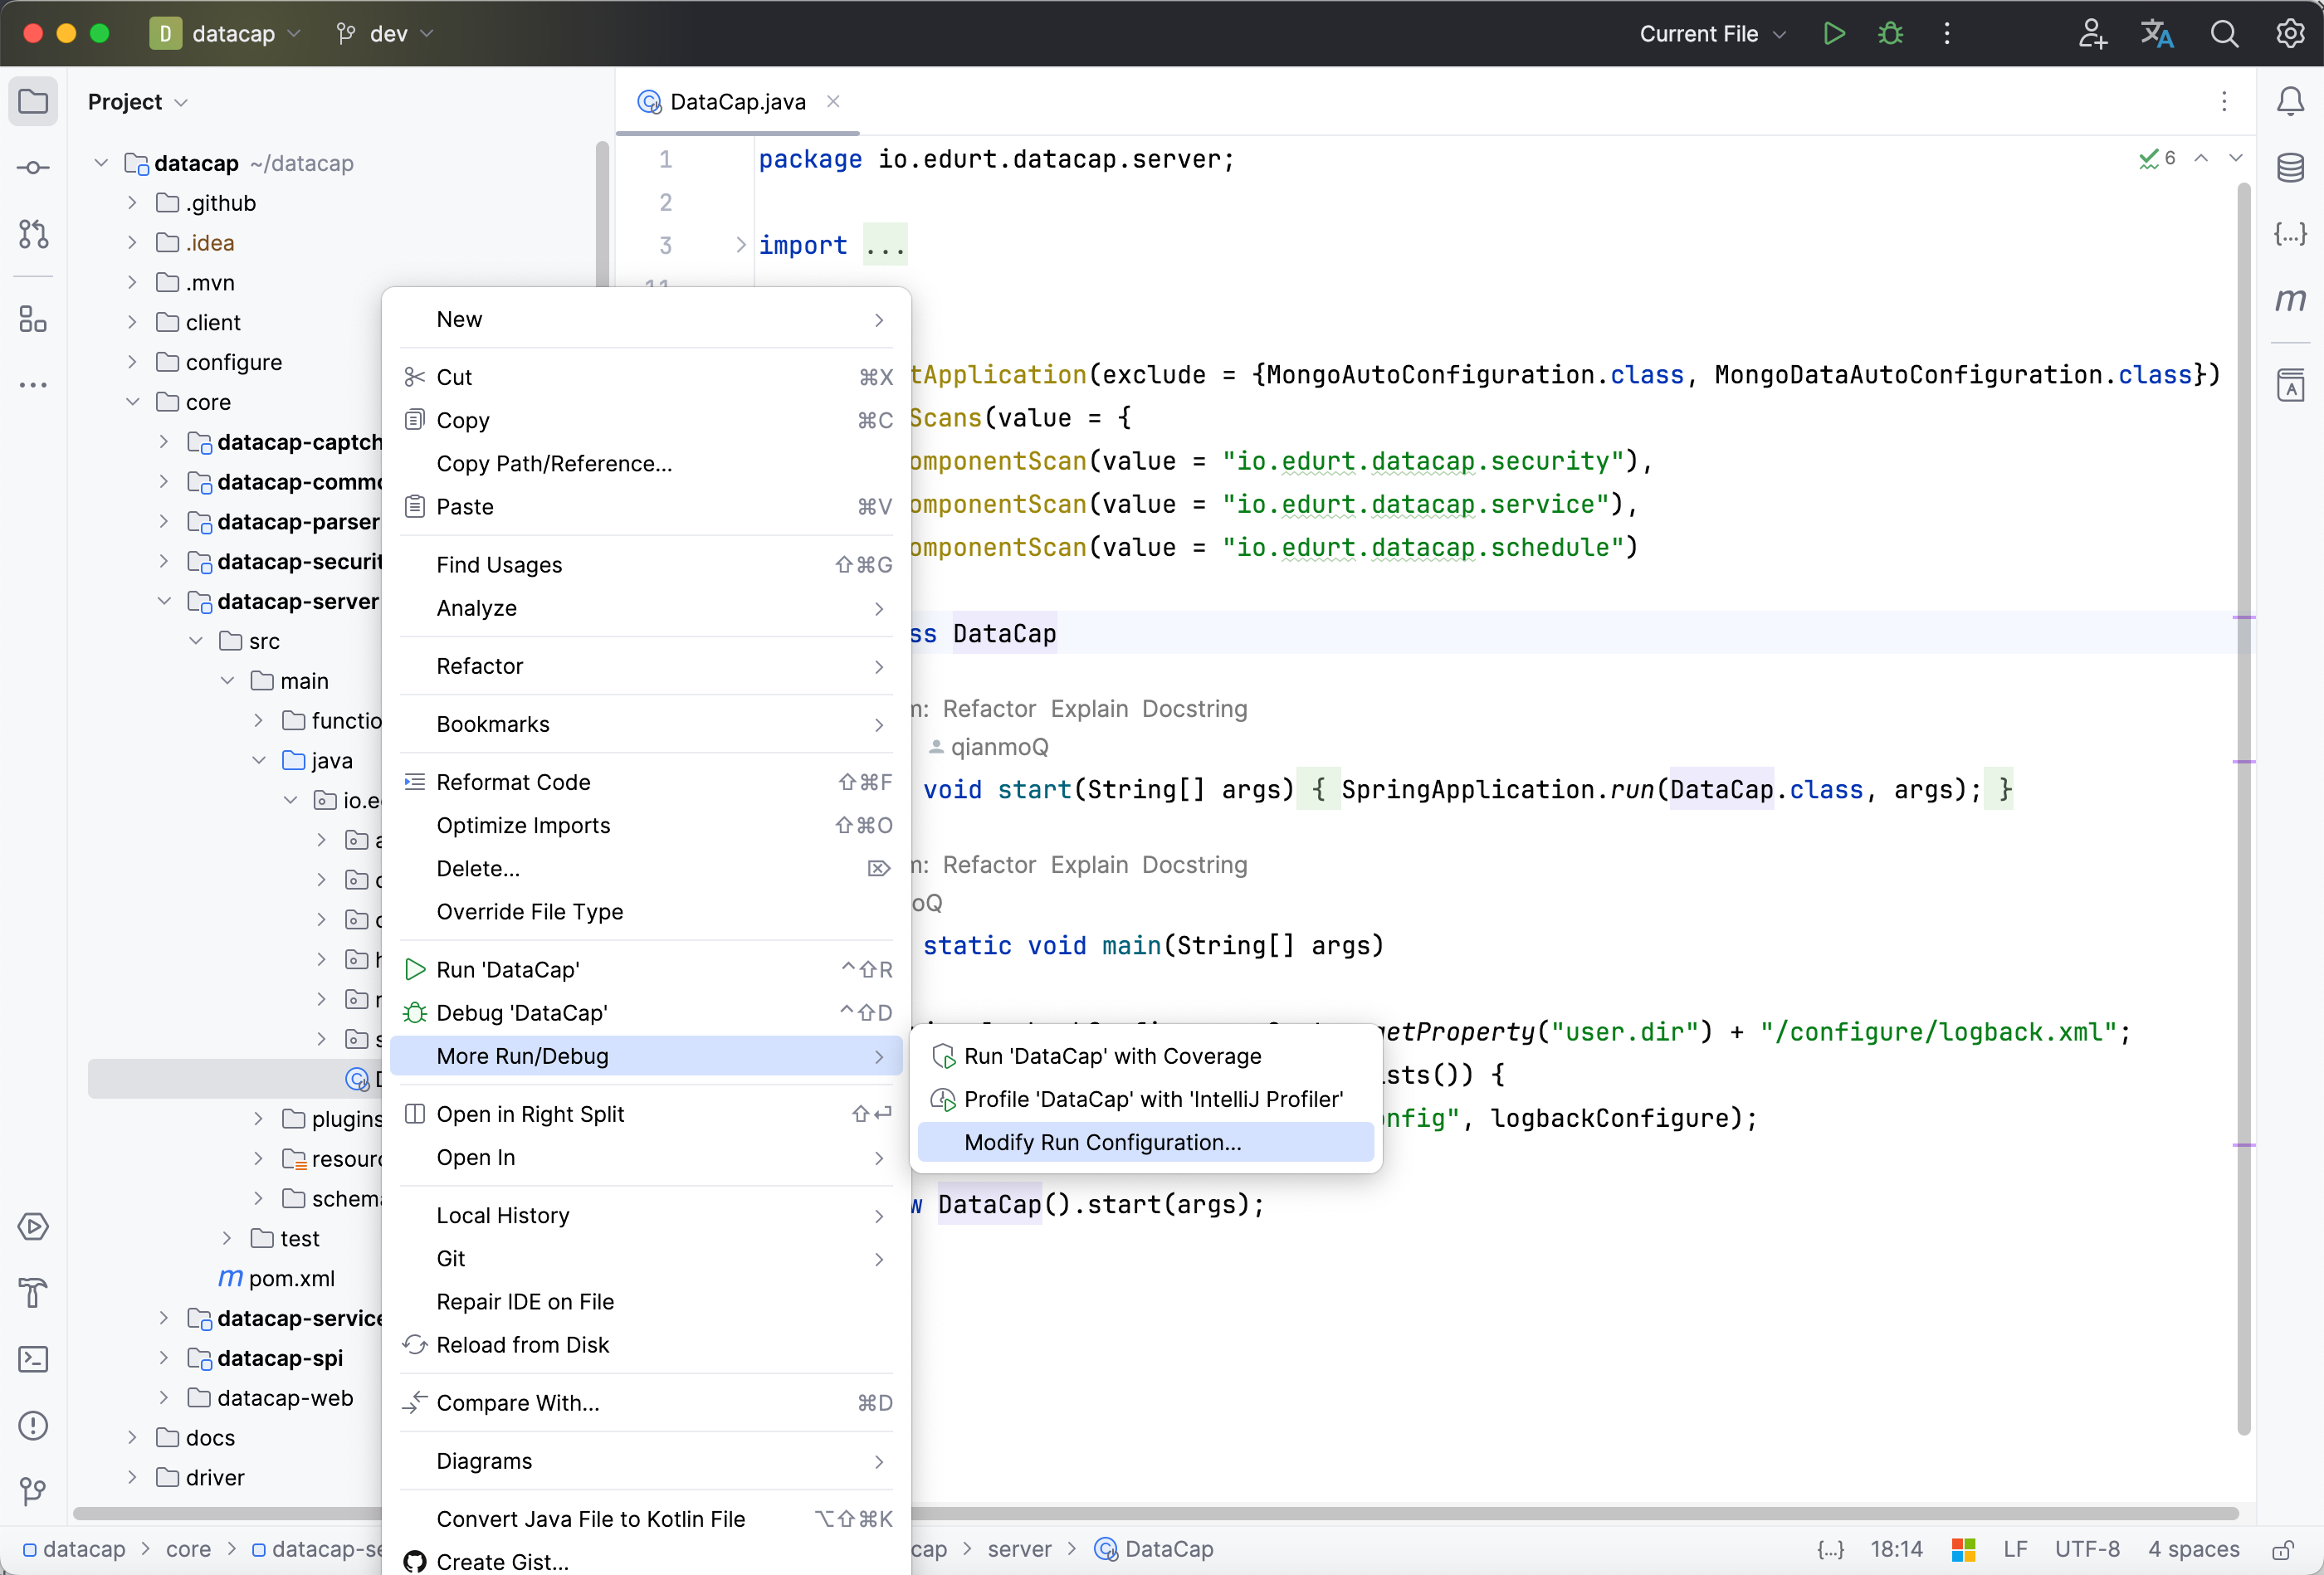Click DataCap in the breadcrumb bar
The image size is (2324, 1575).
[x=1154, y=1550]
